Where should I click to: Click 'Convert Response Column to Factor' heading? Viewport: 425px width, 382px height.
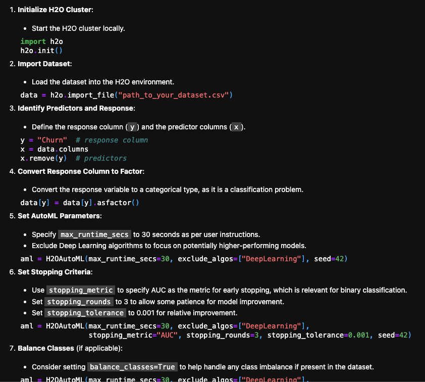tap(80, 171)
